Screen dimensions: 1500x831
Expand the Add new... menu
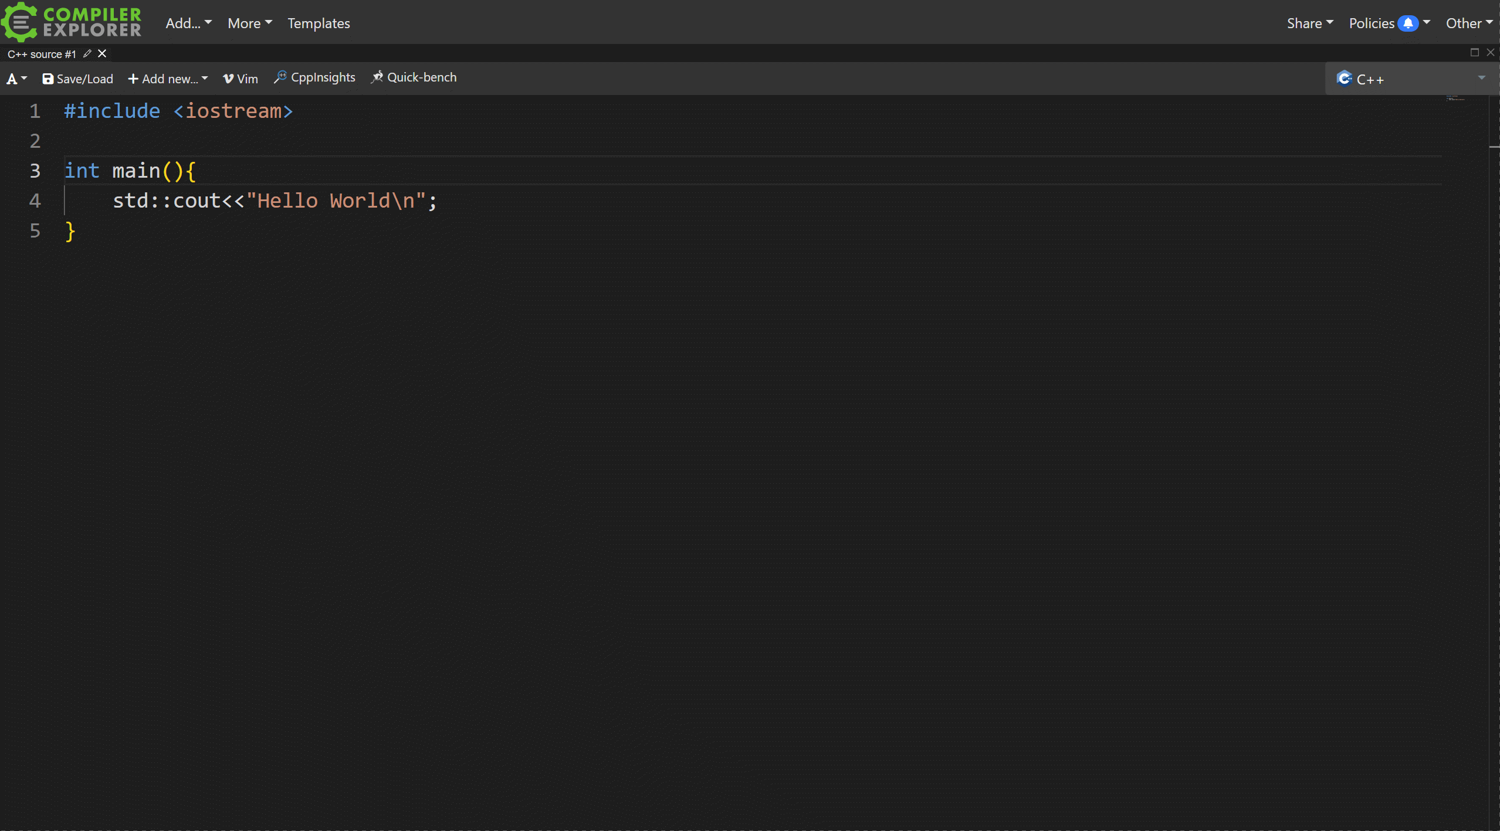[168, 79]
